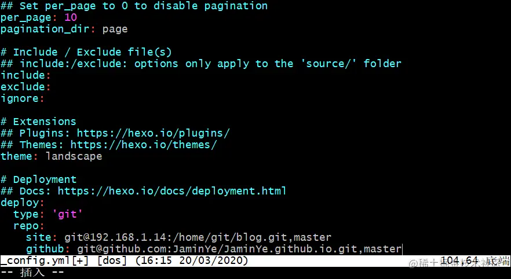Screen dimensions: 511x279
Task: Click the 'repo:' key line
Action: (x=29, y=226)
